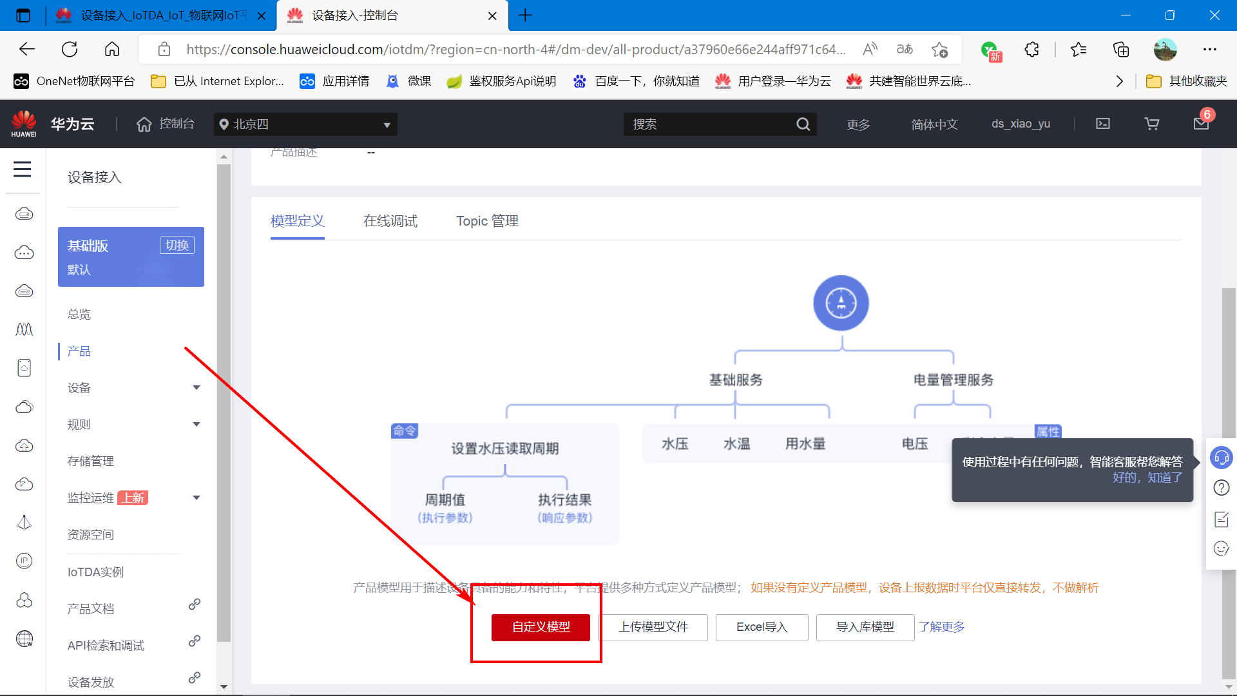Click the hamburger menu icon in sidebar
The width and height of the screenshot is (1237, 696).
click(x=23, y=169)
